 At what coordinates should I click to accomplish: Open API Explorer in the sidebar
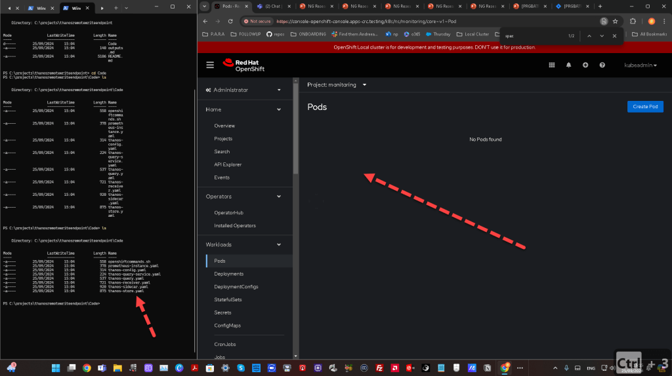pyautogui.click(x=228, y=164)
